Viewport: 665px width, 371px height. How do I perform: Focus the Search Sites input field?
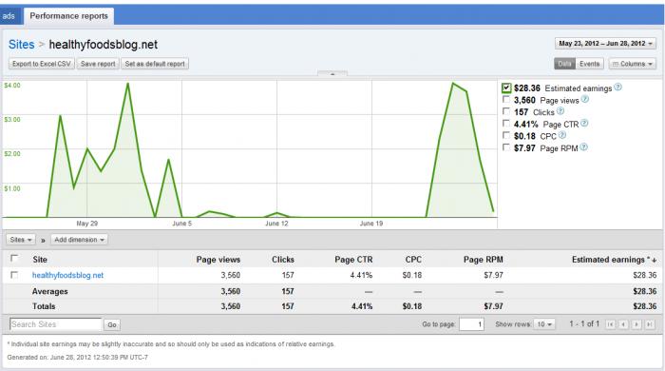point(55,324)
